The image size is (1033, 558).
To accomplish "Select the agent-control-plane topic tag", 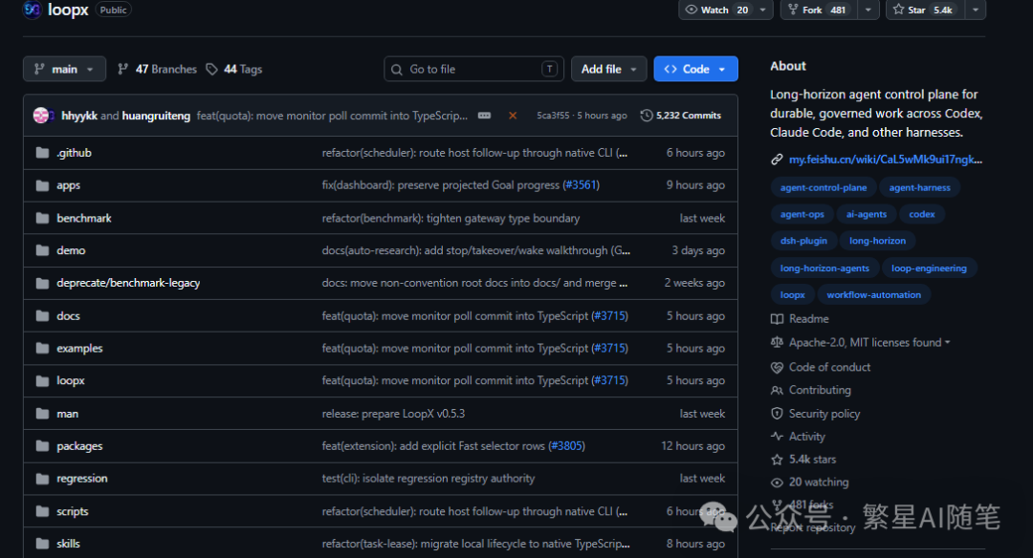I will pos(824,187).
